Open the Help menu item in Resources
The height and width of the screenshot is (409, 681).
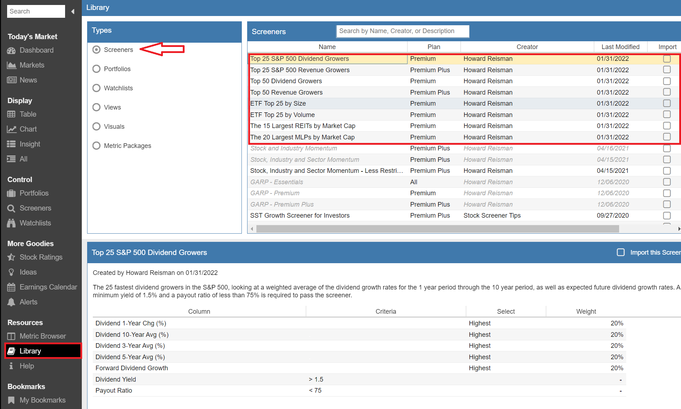(27, 366)
